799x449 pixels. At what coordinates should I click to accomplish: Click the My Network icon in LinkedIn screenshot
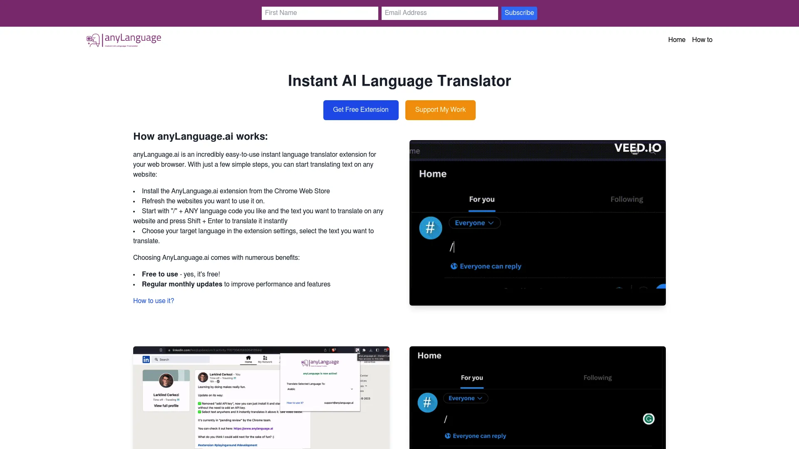pos(265,359)
